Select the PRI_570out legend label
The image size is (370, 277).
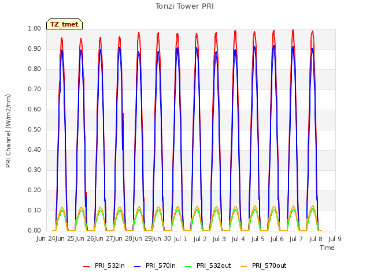point(269,265)
